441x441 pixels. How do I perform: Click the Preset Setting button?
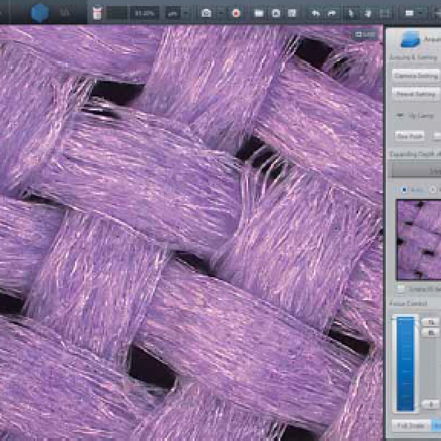[416, 94]
